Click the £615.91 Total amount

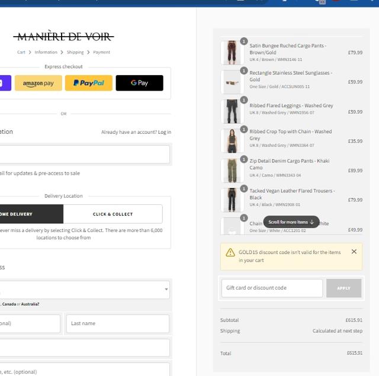[x=355, y=353]
